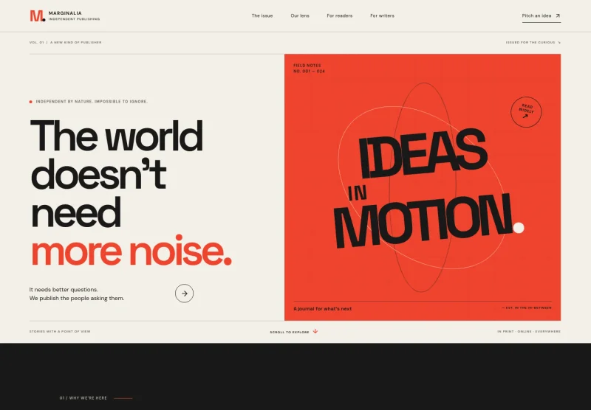The width and height of the screenshot is (591, 410).
Task: Click the circular right-arrow button
Action: [184, 293]
